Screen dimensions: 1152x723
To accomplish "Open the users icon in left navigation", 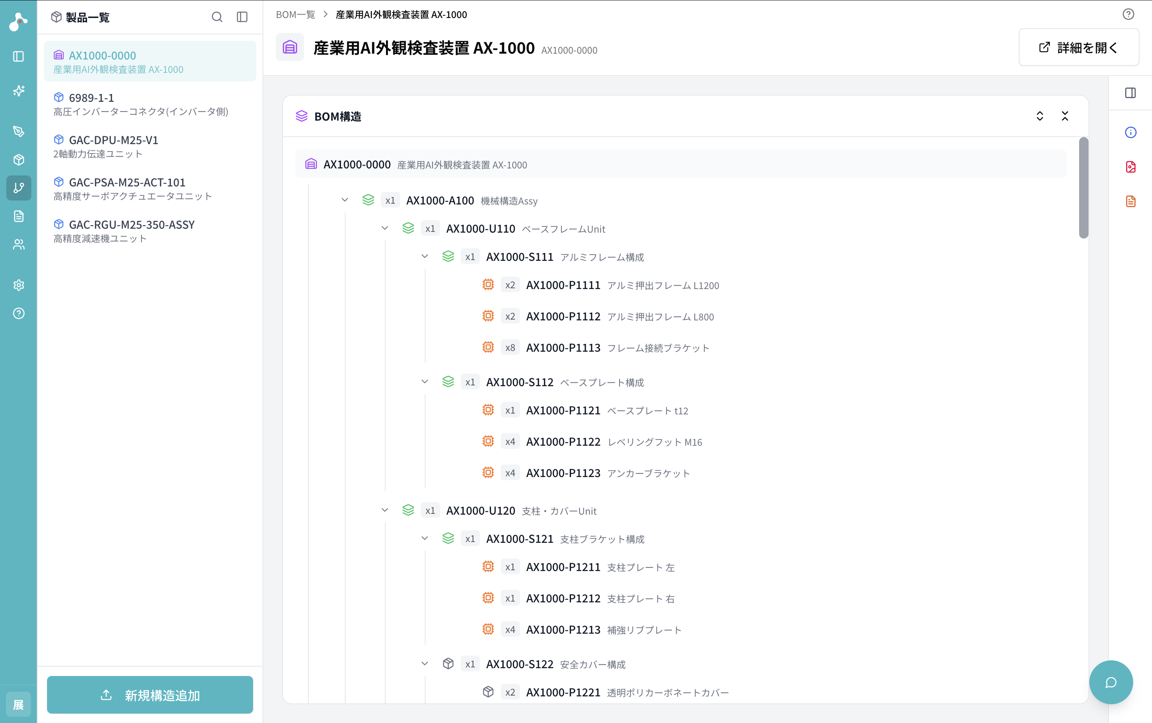I will click(19, 245).
